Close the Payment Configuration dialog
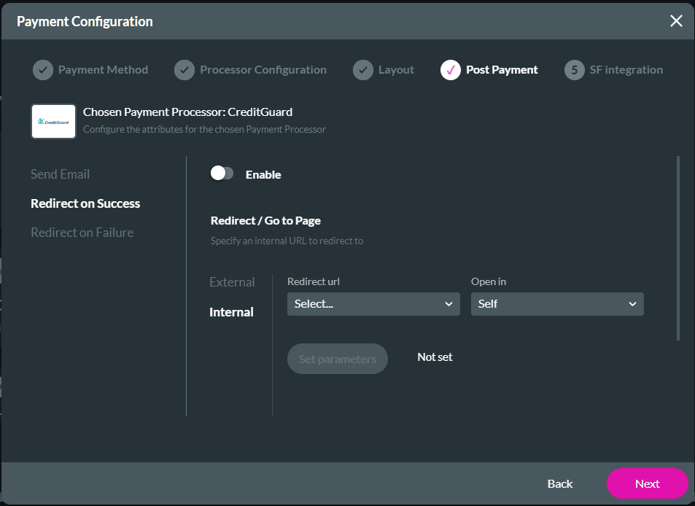The image size is (695, 506). (676, 21)
